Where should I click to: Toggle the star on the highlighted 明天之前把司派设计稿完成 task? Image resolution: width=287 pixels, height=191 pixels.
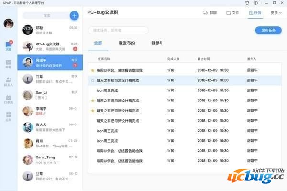93,80
